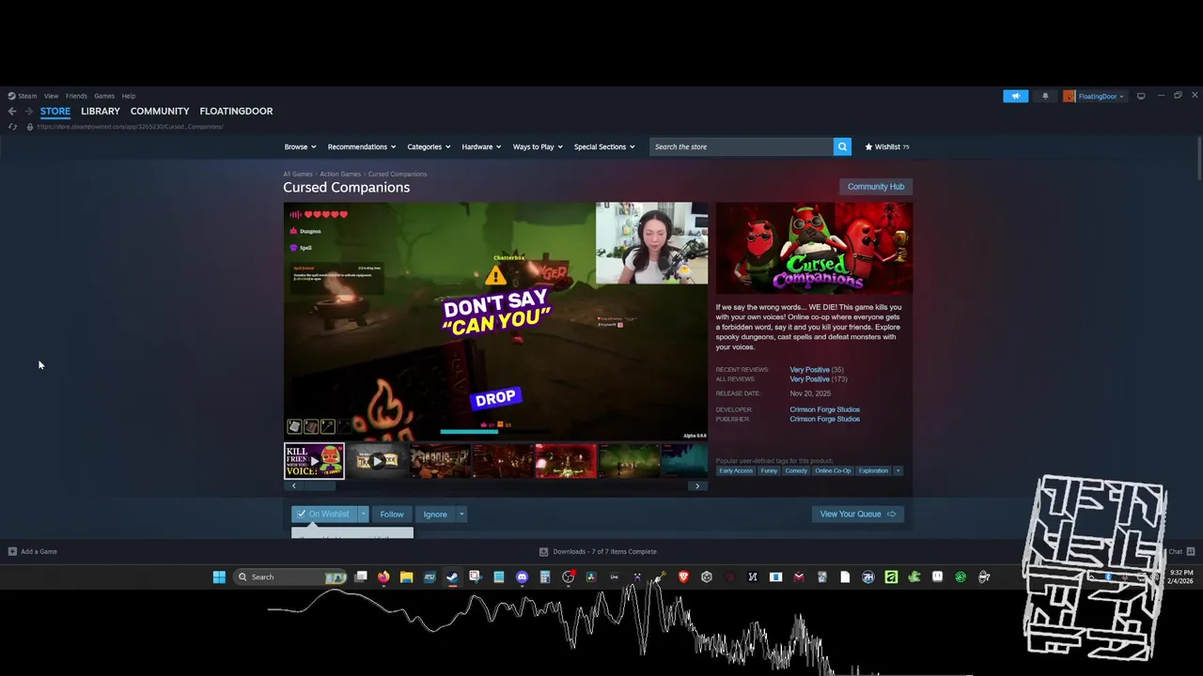1203x676 pixels.
Task: Click the Online Co-Op tag
Action: pos(833,470)
